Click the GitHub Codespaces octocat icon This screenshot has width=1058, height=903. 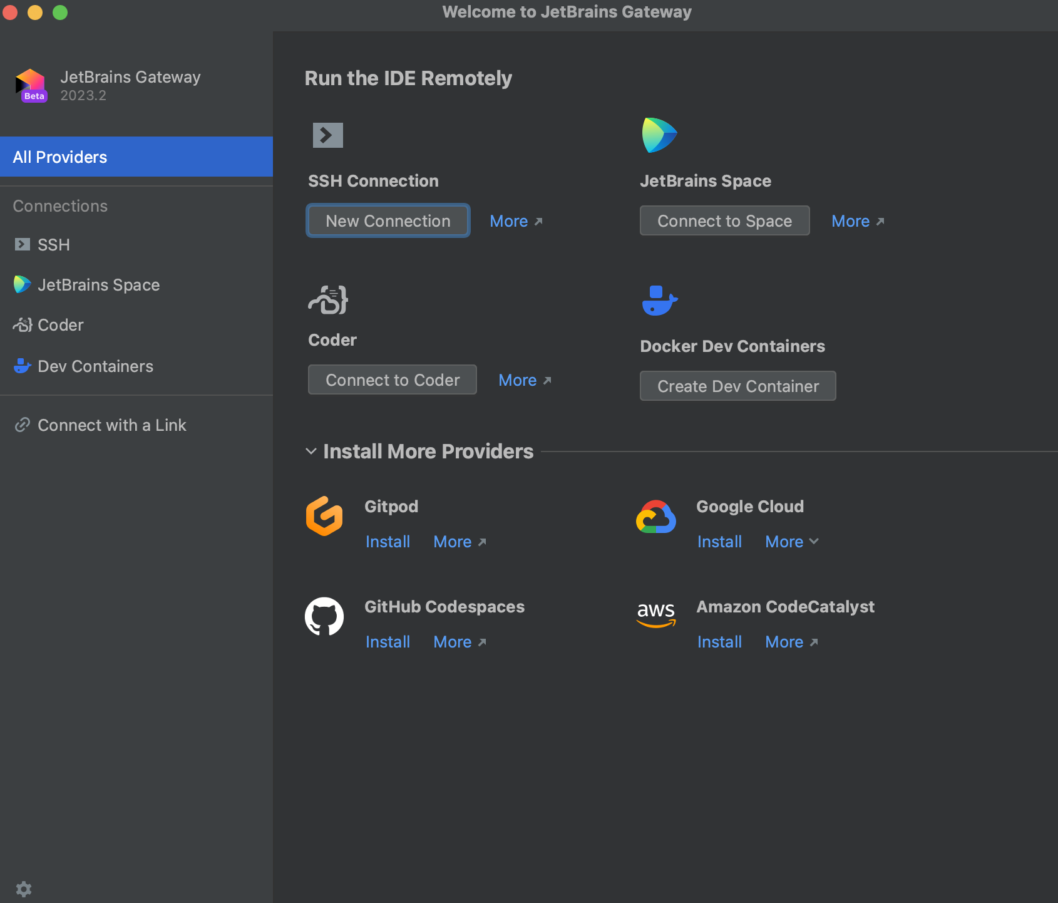(324, 616)
